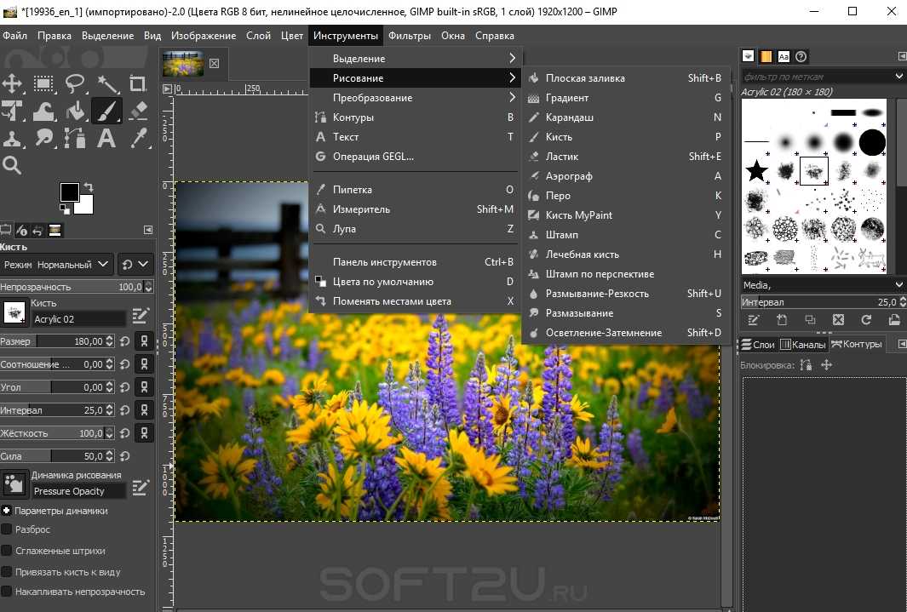Select the Smudge tool in toolbox

43,139
